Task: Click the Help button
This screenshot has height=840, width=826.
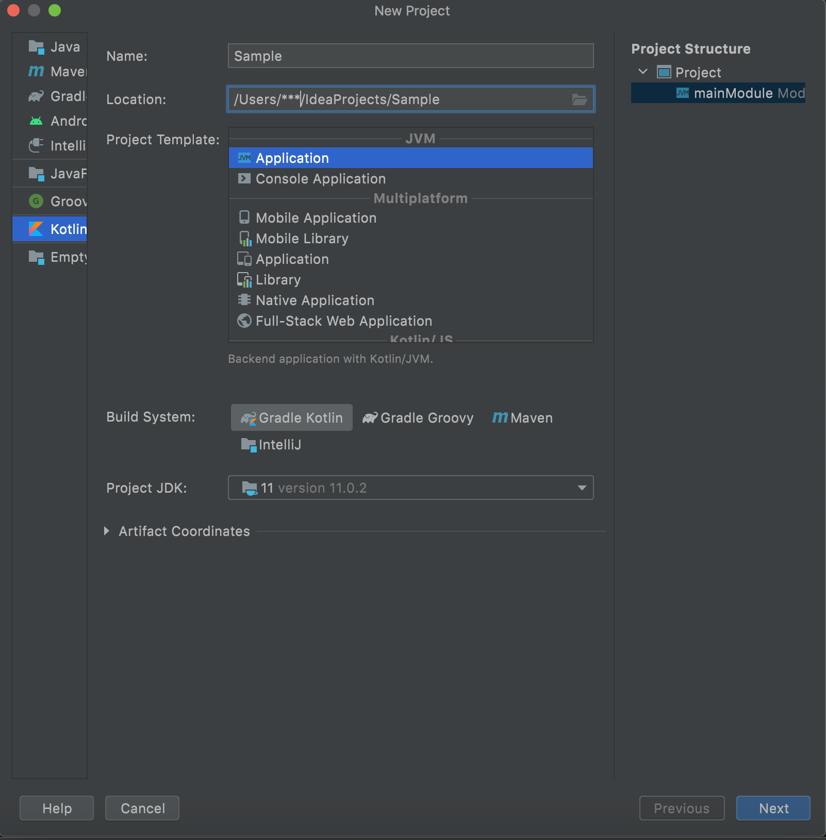Action: 57,808
